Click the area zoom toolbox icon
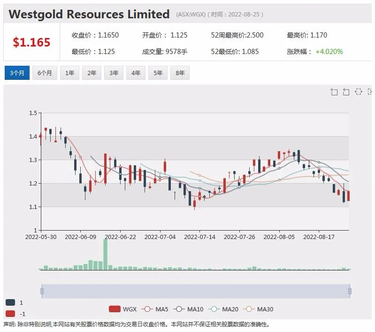Screen dimensions: 375x332 pos(334,92)
